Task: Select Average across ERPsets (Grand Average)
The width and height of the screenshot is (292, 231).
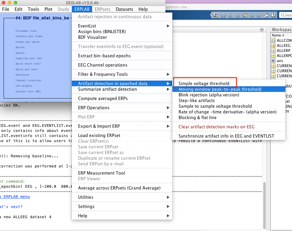Action: pyautogui.click(x=122, y=188)
